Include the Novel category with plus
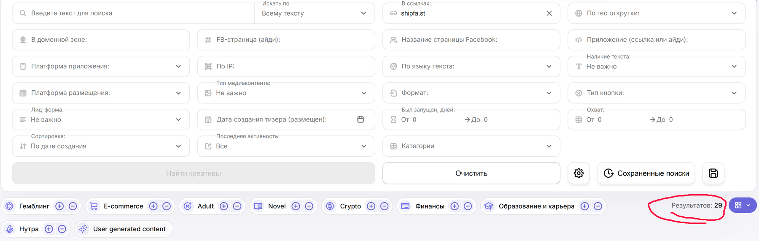759x241 pixels. point(296,206)
